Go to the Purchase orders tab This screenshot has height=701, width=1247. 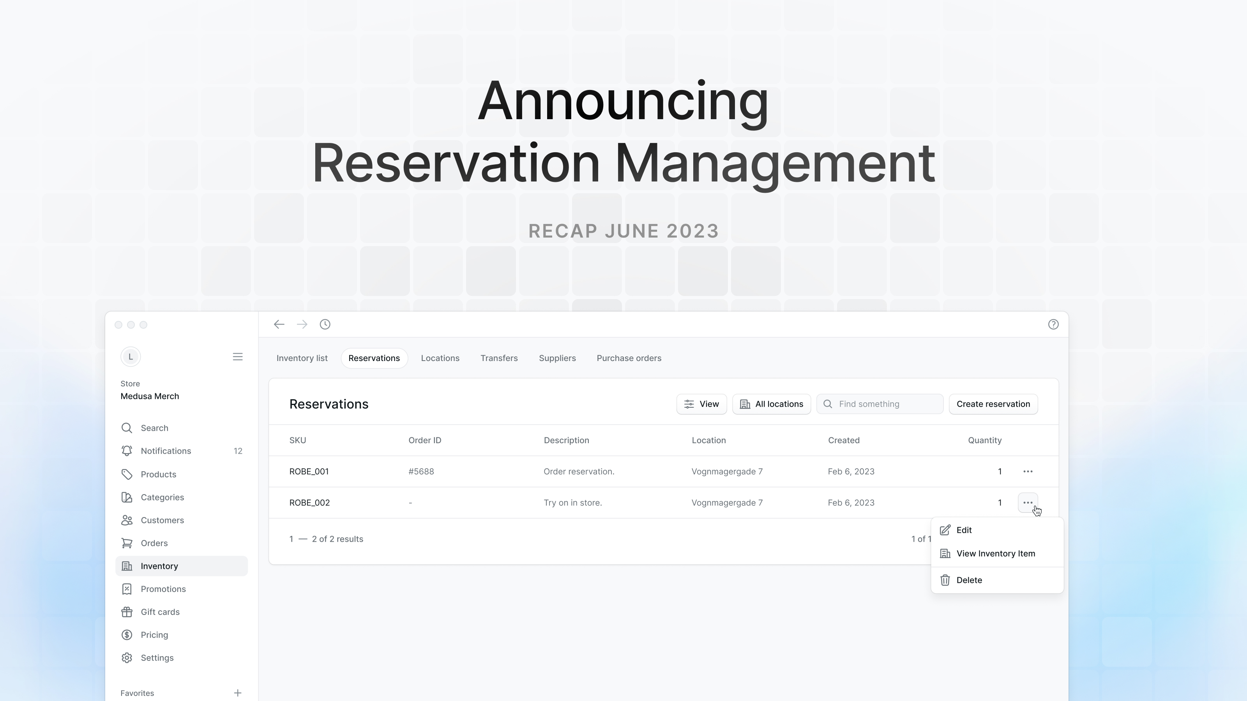(x=629, y=358)
